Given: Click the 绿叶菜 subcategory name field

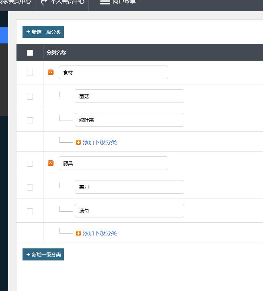Looking at the screenshot, I should (x=129, y=120).
